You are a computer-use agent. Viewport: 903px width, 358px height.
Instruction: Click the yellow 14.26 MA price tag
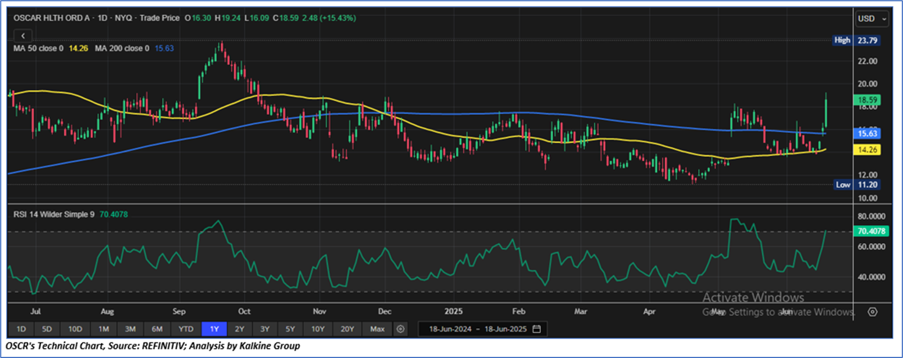pyautogui.click(x=868, y=150)
